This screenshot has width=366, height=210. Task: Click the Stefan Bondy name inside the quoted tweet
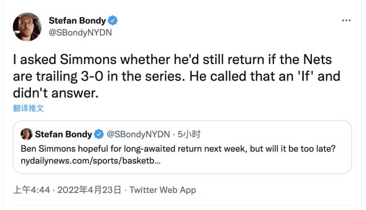click(63, 134)
